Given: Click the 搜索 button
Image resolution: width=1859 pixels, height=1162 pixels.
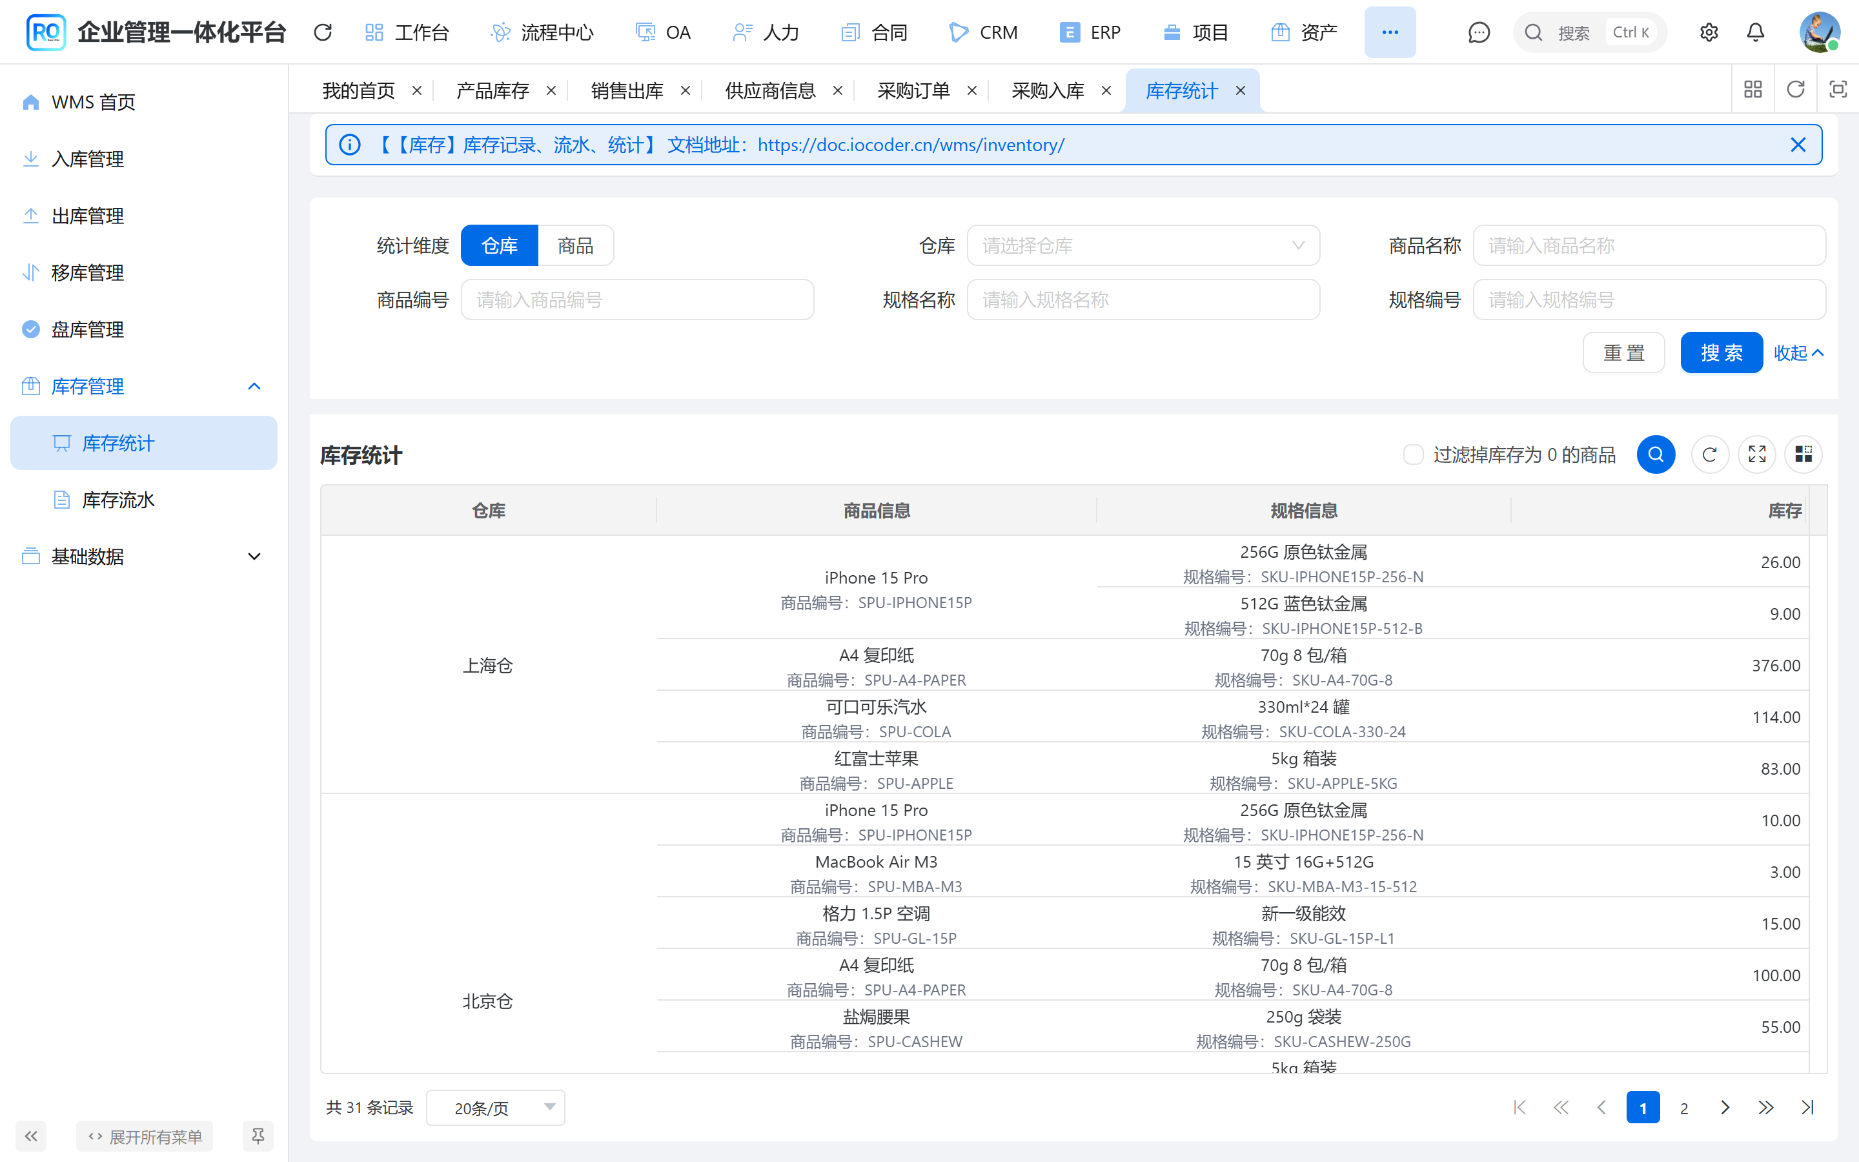Looking at the screenshot, I should (1722, 352).
